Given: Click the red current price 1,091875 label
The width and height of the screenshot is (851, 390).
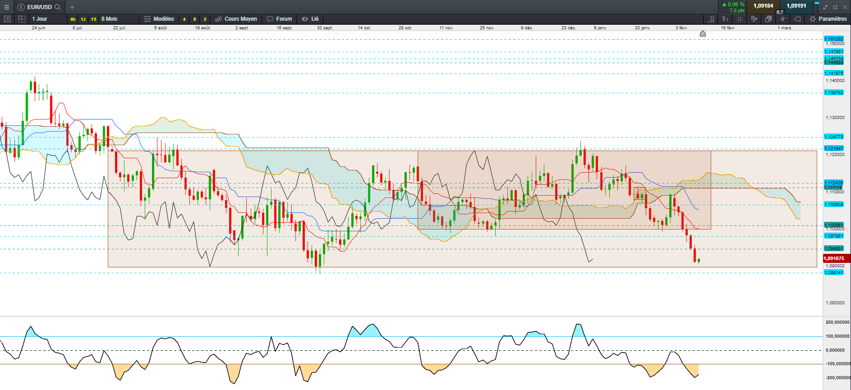Looking at the screenshot, I should [x=837, y=258].
